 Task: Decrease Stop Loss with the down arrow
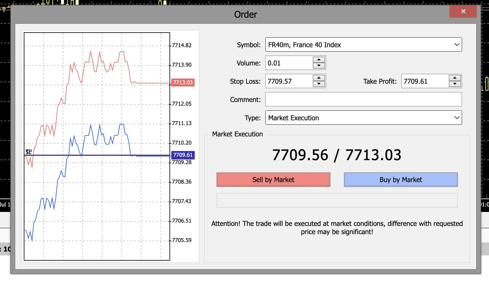click(x=319, y=84)
